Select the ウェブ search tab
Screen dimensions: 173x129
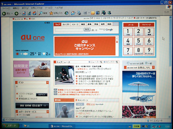(58, 24)
